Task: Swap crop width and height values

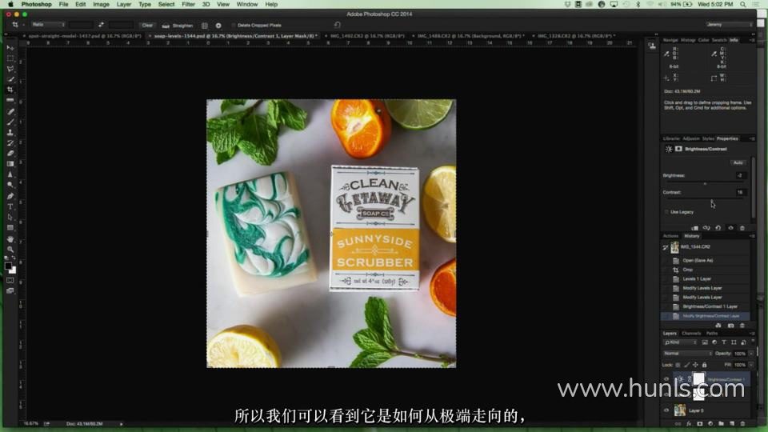Action: pyautogui.click(x=101, y=25)
